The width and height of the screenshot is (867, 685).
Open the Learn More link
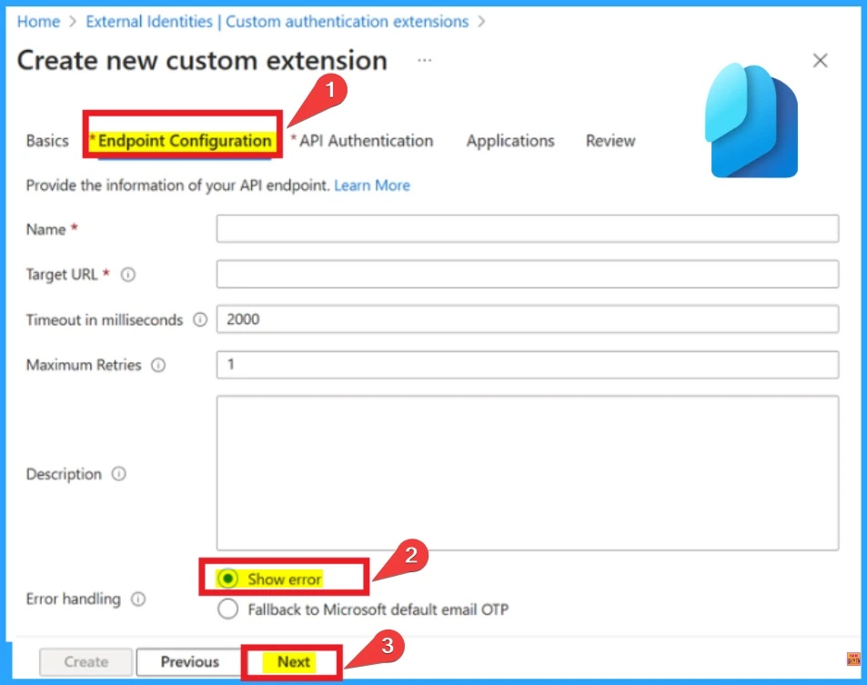(x=372, y=186)
